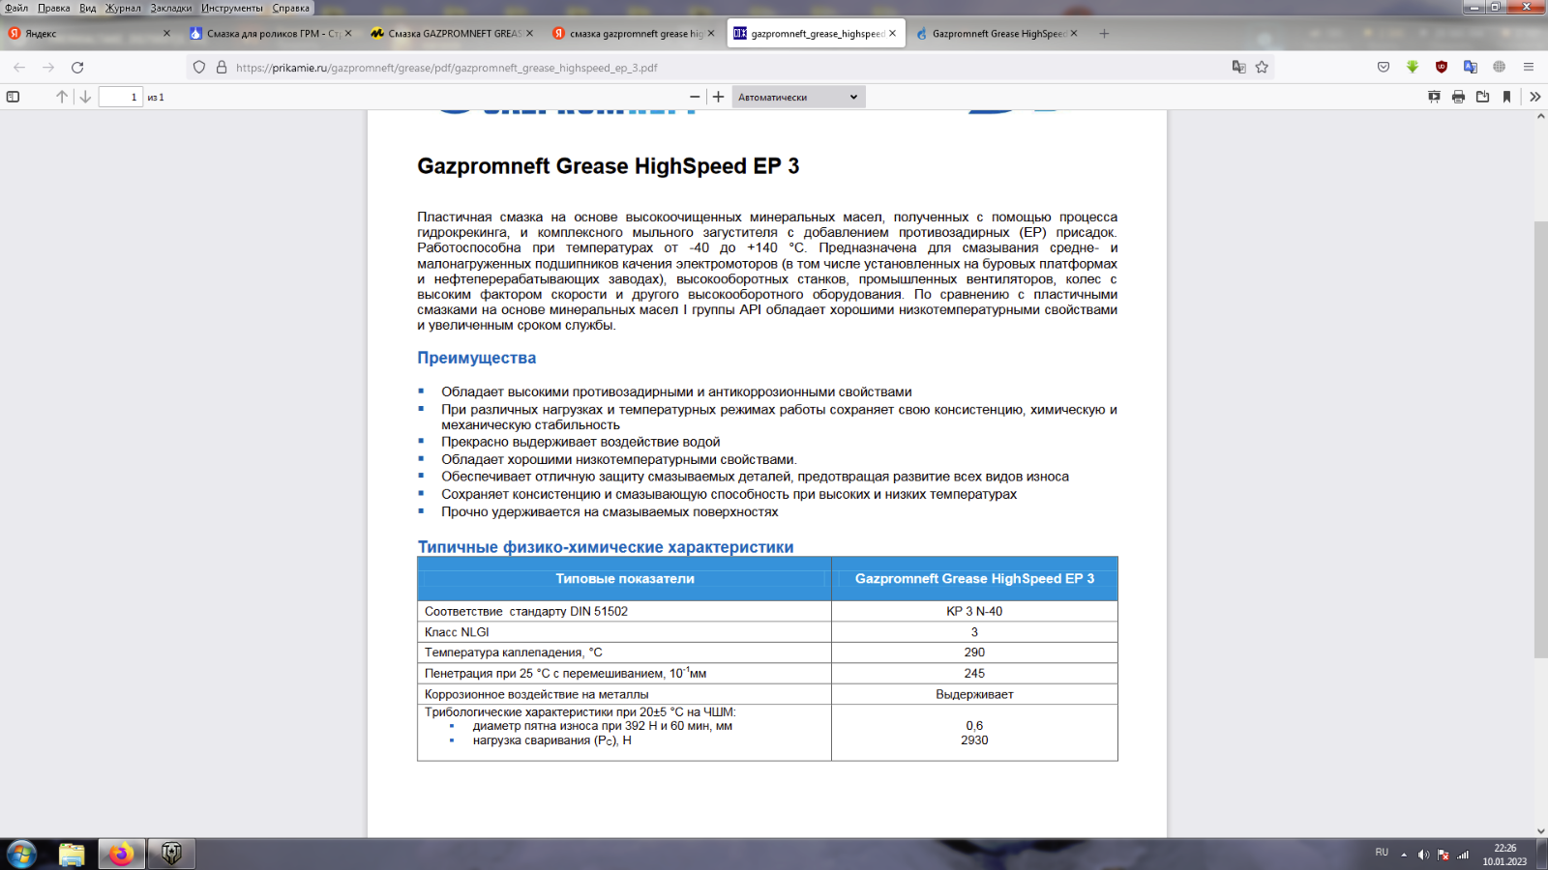Print the PDF document

point(1458,97)
